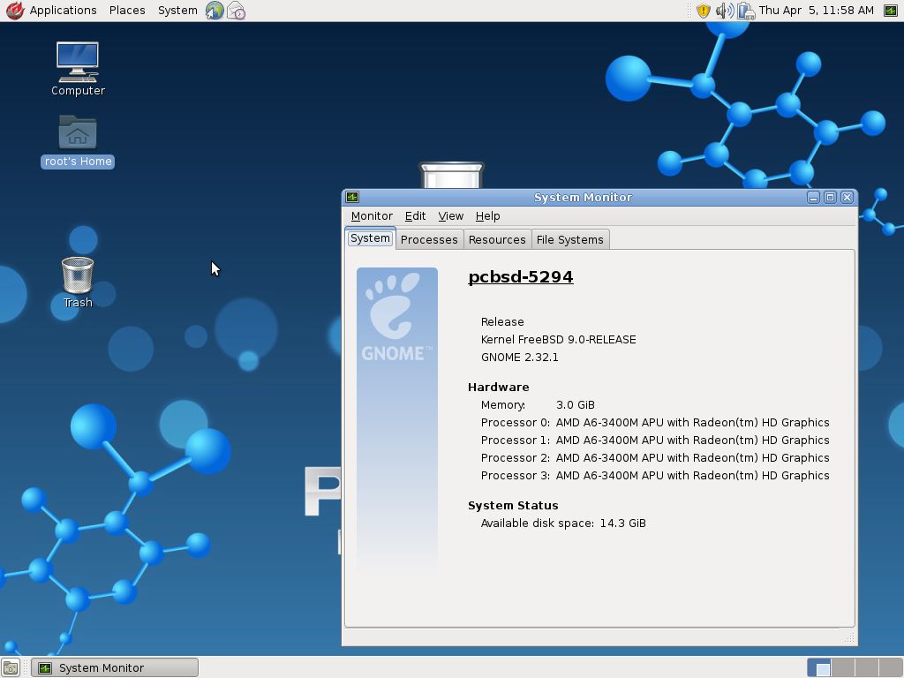
Task: Open the volume control speaker icon
Action: [x=724, y=11]
